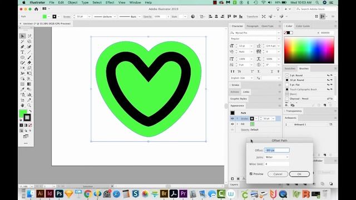Click Opacity link in Appearance panel
Image resolution: width=356 pixels, height=200 pixels.
(x=245, y=129)
